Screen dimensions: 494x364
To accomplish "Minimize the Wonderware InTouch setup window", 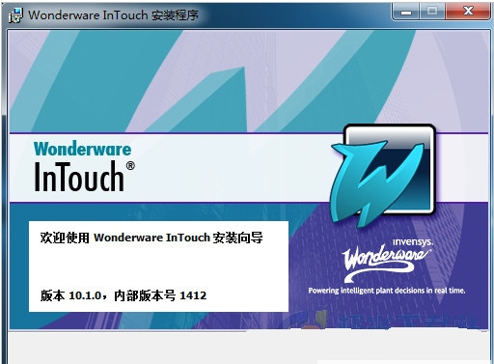I will pyautogui.click(x=406, y=13).
